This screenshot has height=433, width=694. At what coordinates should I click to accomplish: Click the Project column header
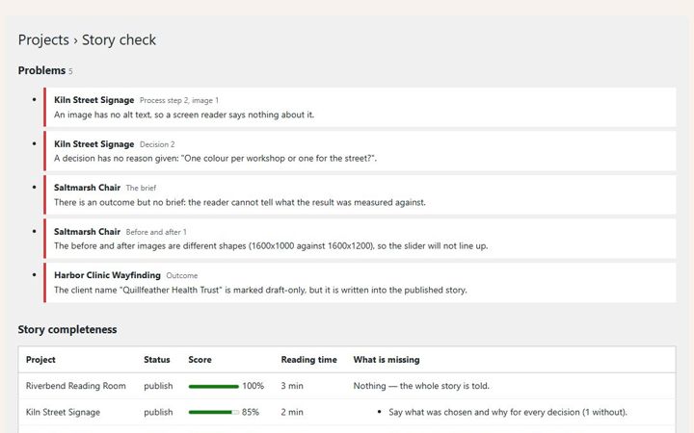pyautogui.click(x=40, y=360)
